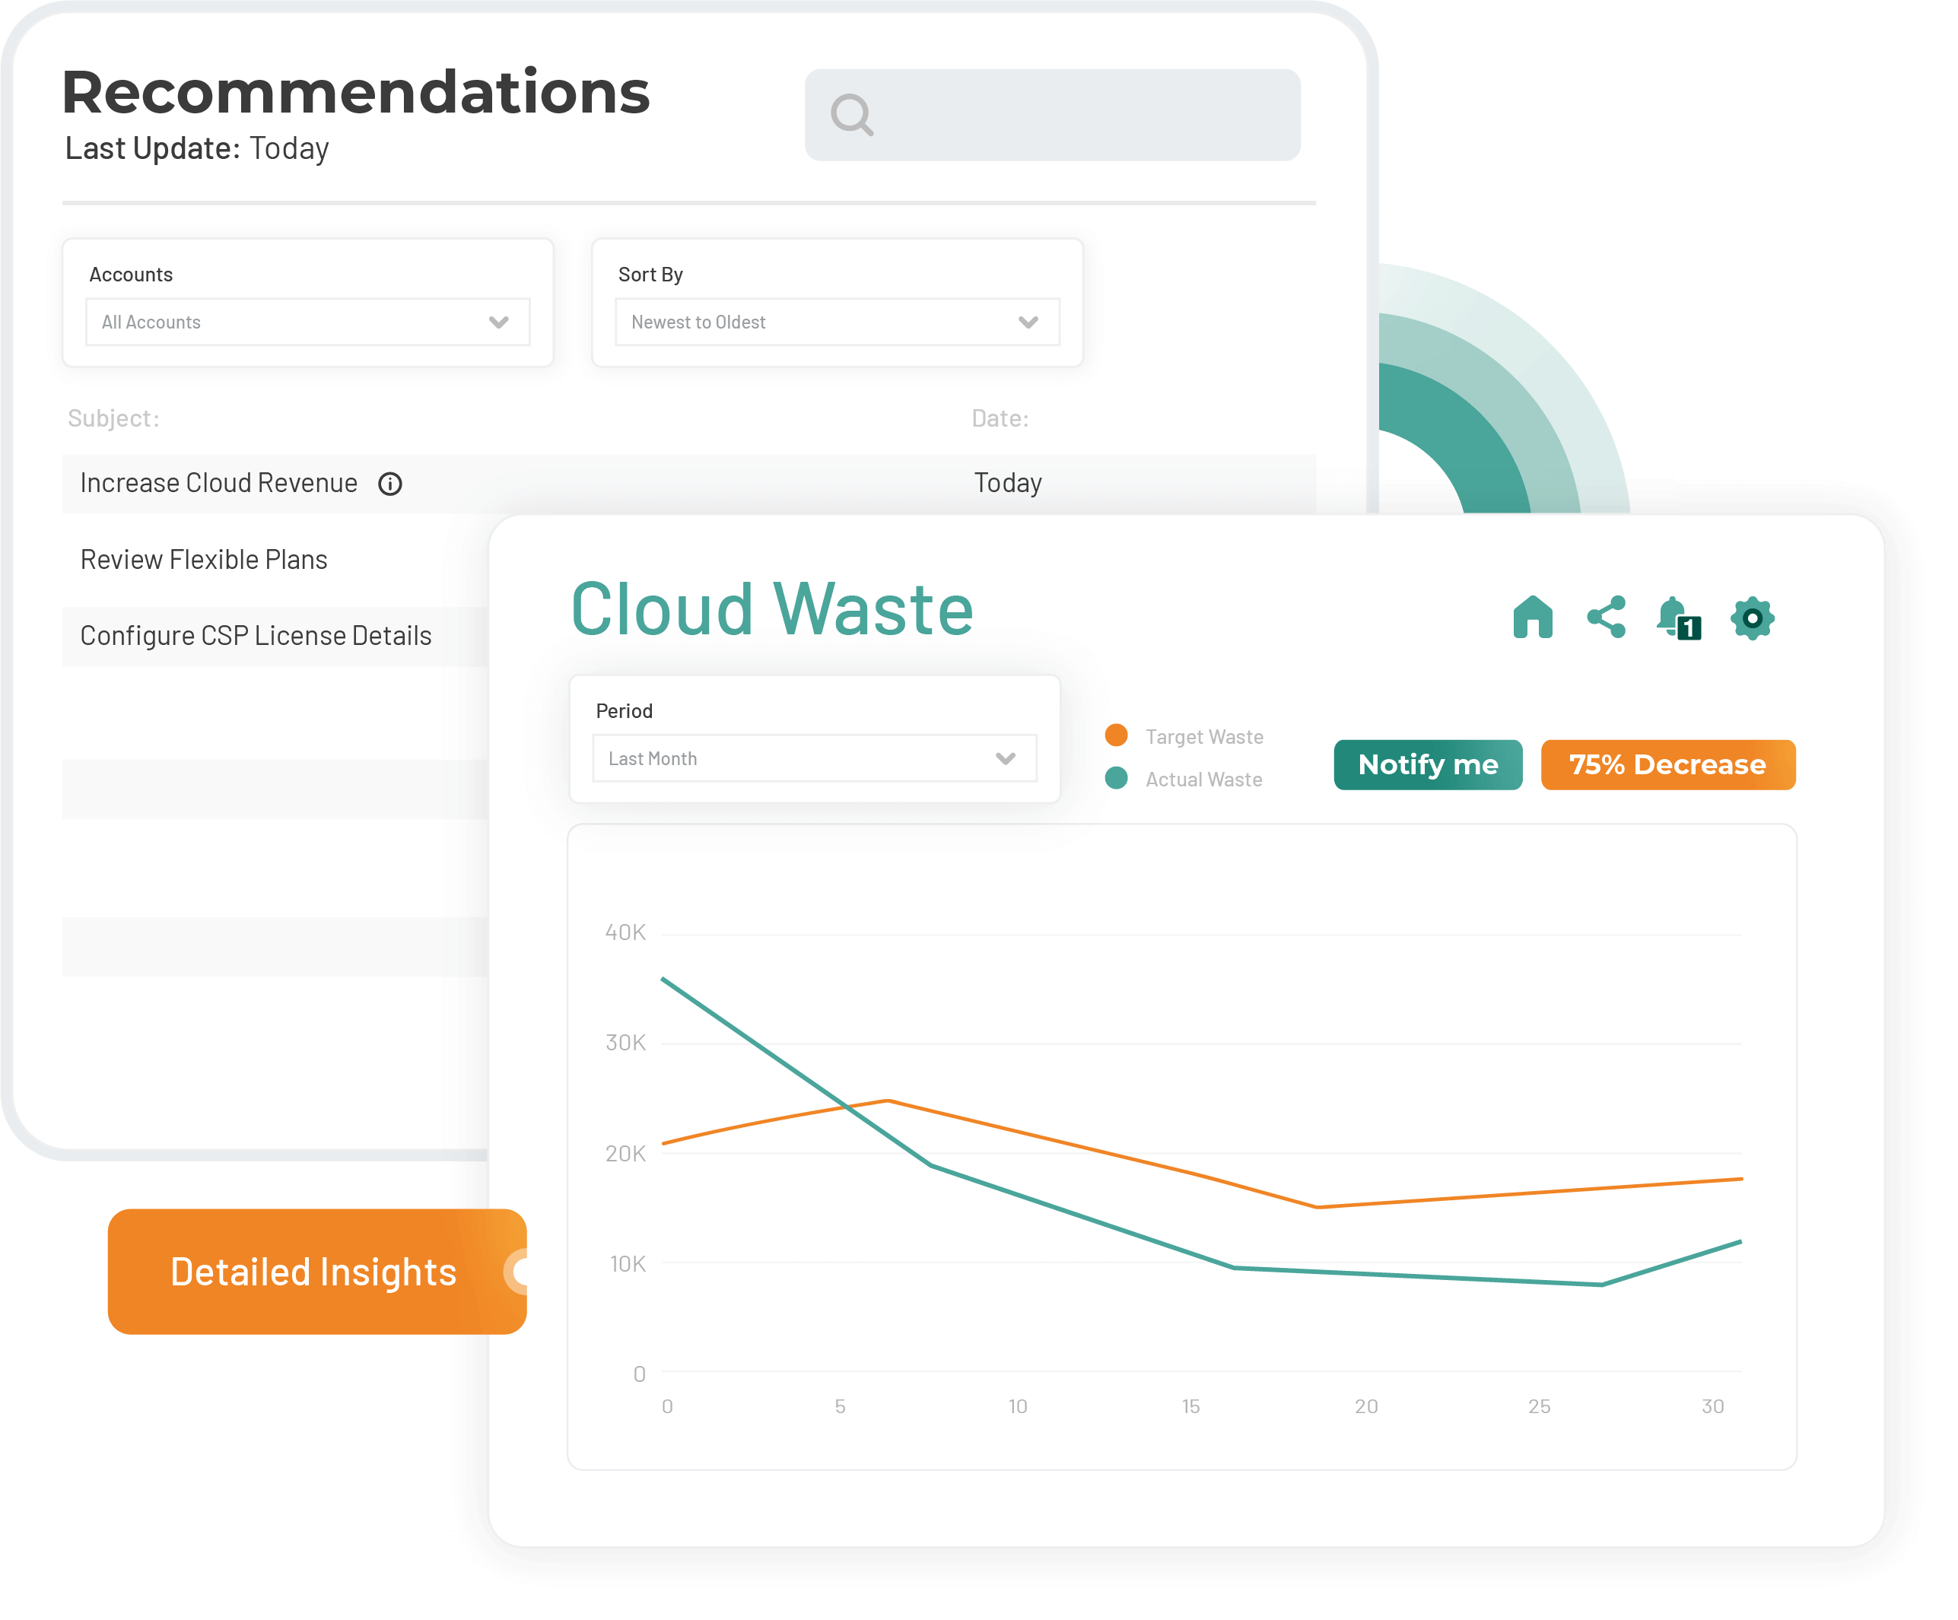1958x1620 pixels.
Task: Toggle the Actual Waste legend indicator
Action: [1115, 778]
